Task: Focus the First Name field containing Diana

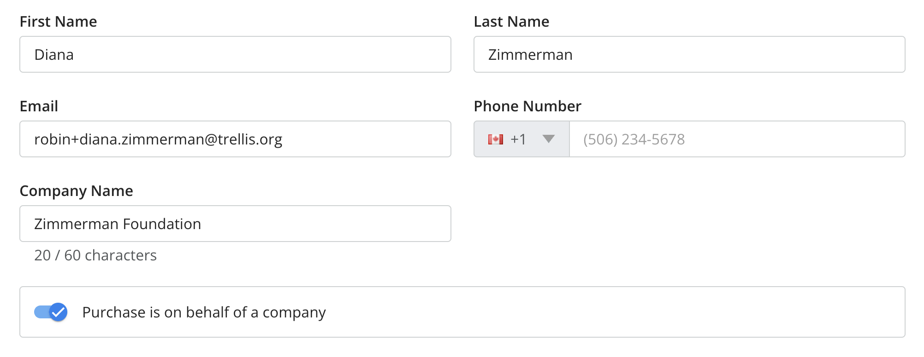Action: point(235,54)
